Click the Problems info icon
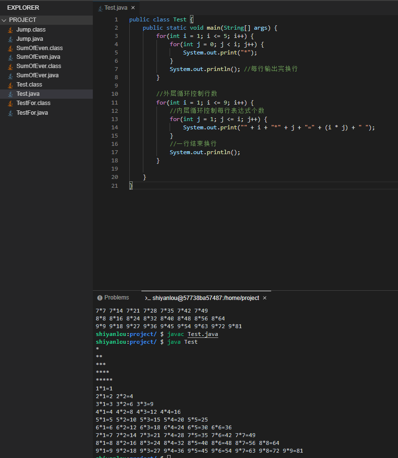The image size is (398, 458). coord(100,298)
